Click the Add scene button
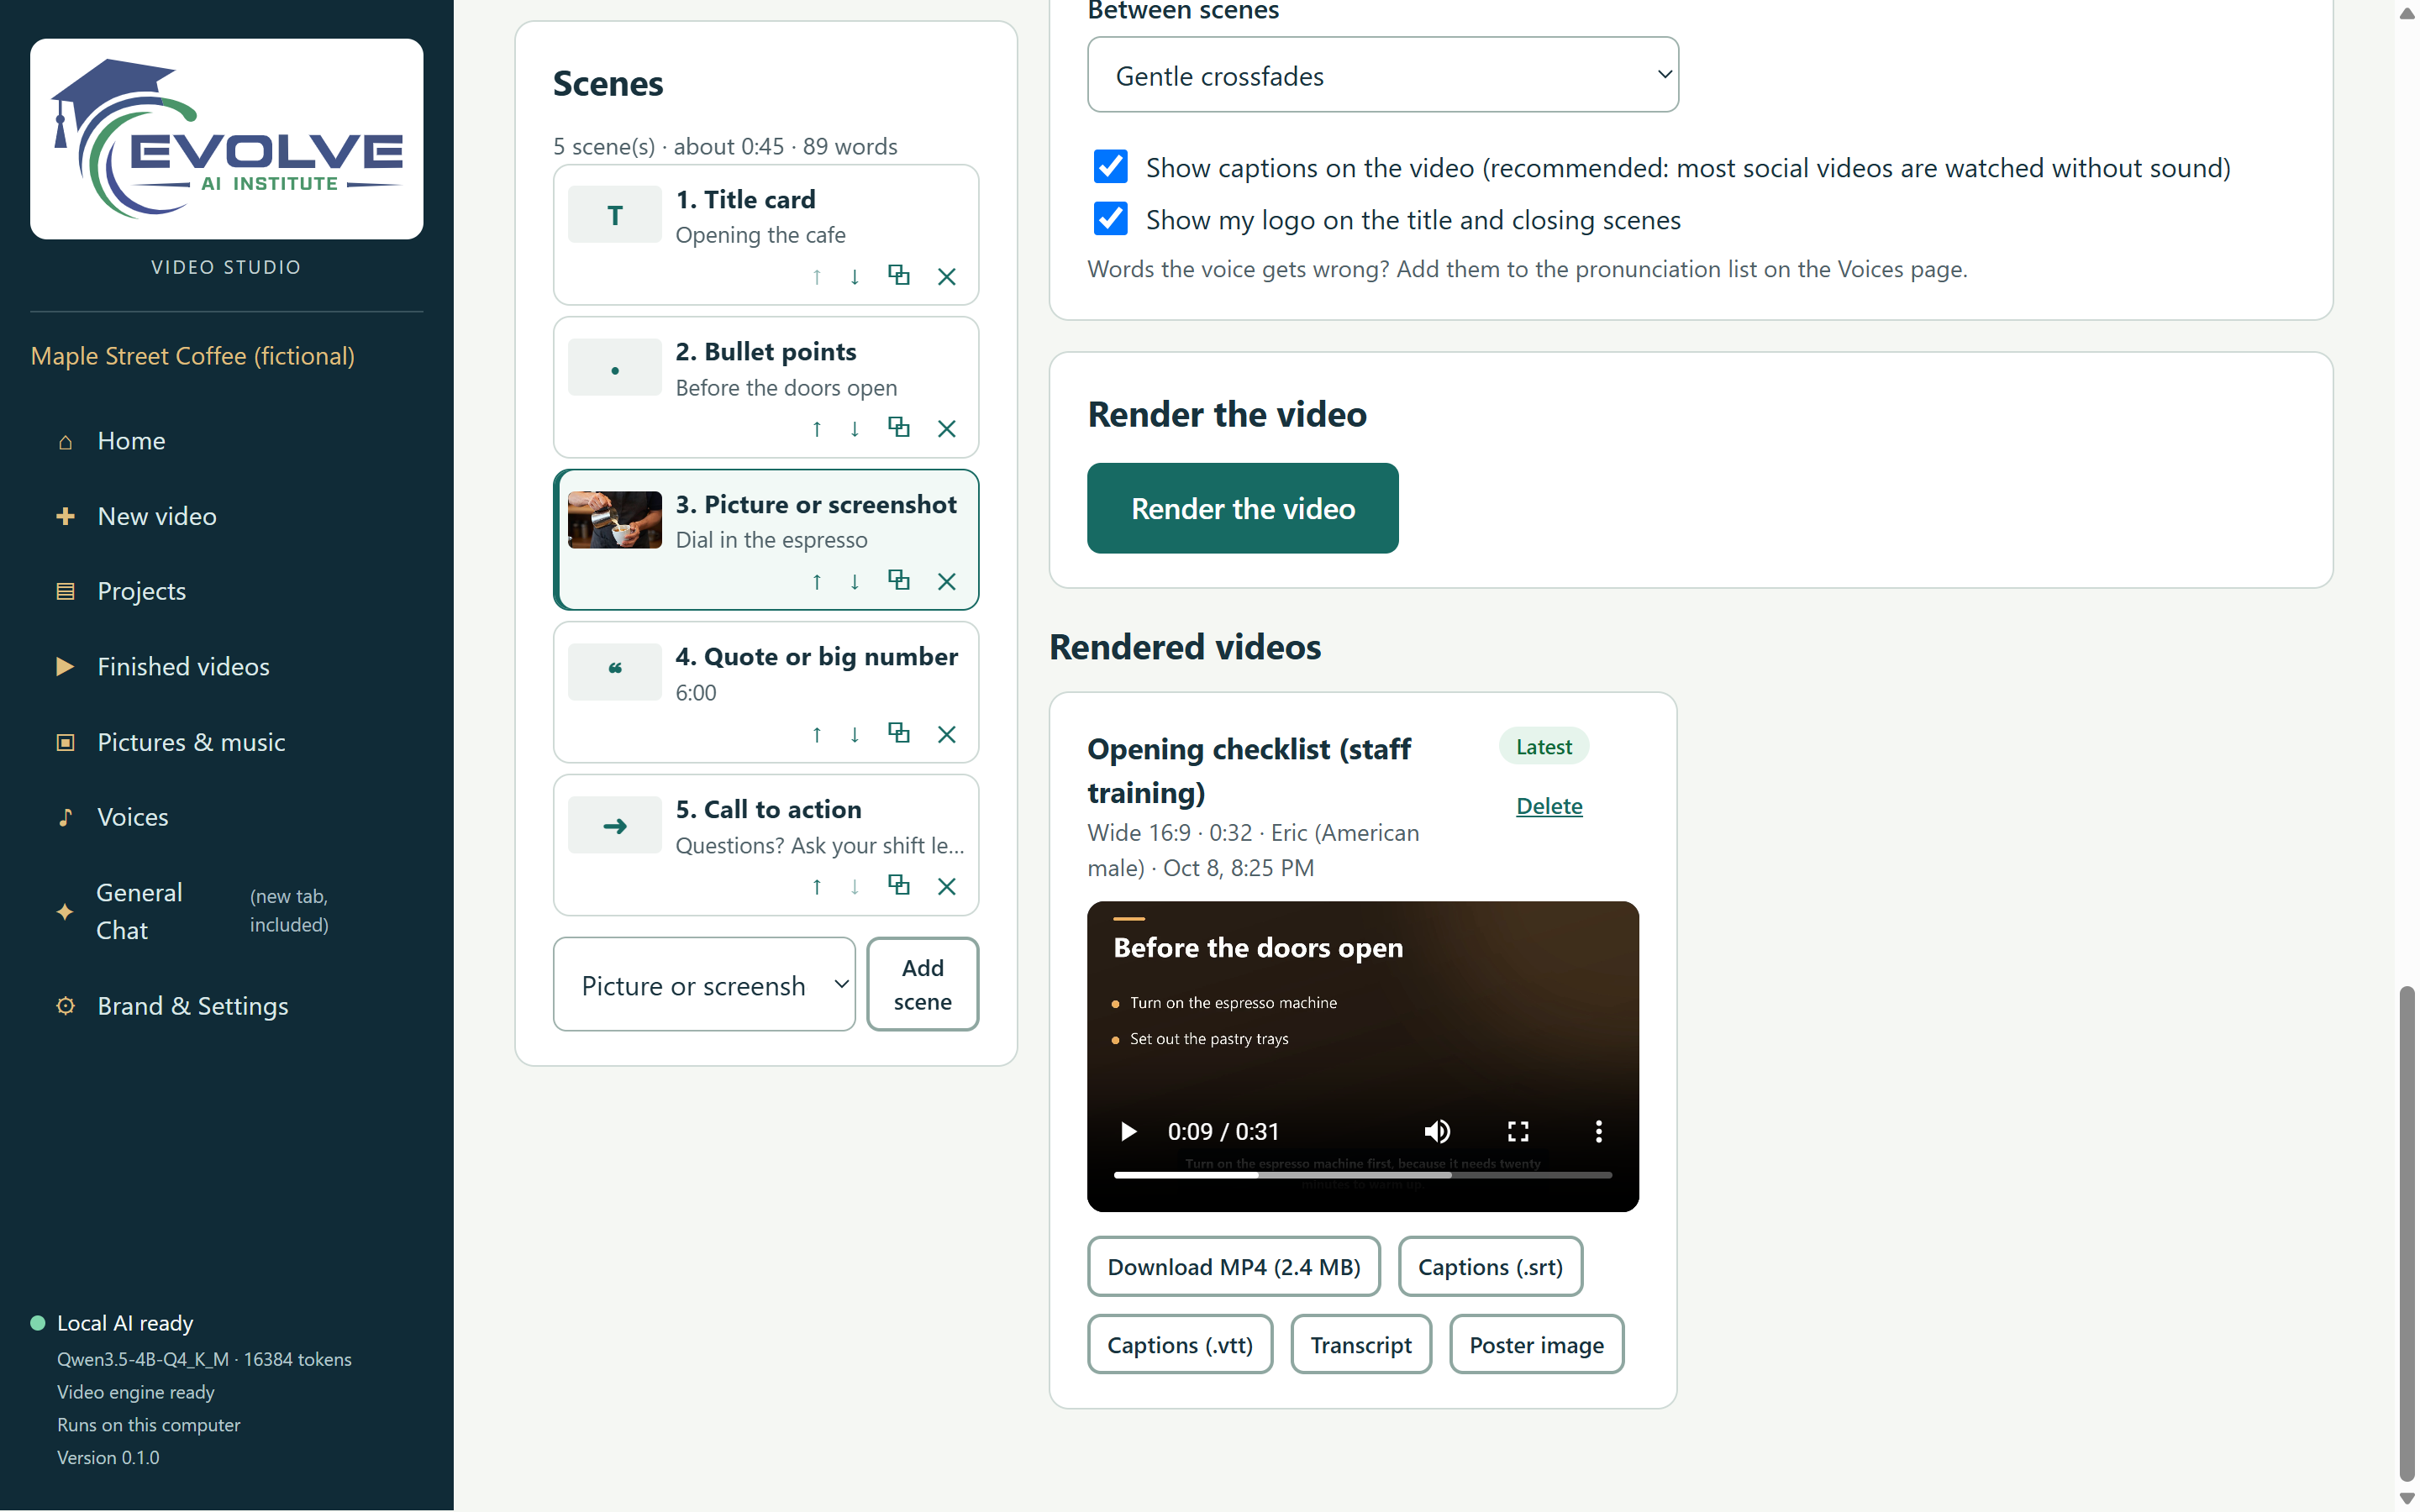The height and width of the screenshot is (1512, 2420). [922, 985]
